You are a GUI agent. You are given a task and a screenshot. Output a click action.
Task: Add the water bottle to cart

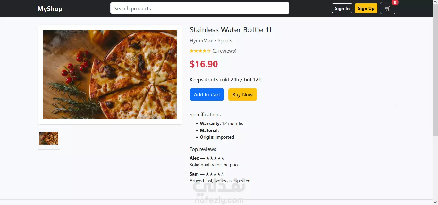207,94
